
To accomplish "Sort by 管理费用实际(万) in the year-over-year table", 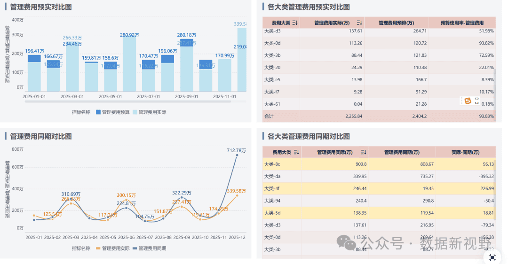I will tap(364, 152).
